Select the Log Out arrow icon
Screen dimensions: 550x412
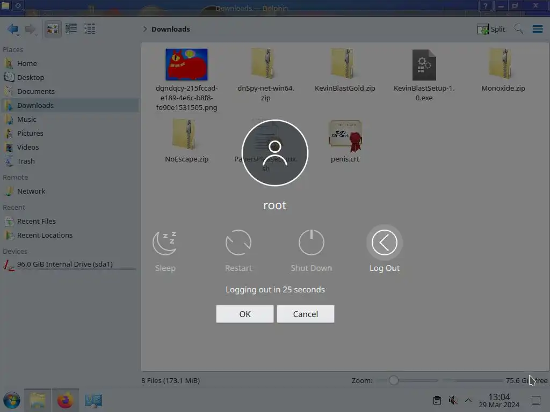385,242
